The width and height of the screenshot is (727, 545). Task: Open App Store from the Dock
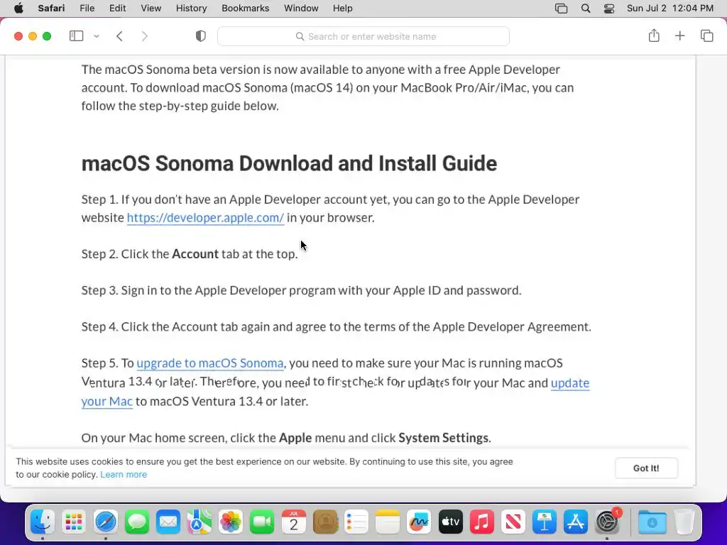576,523
